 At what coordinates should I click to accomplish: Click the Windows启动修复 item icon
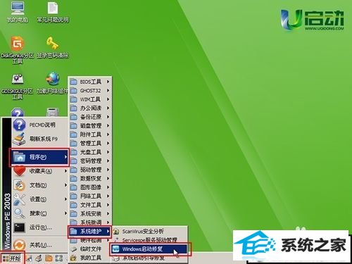coord(115,249)
